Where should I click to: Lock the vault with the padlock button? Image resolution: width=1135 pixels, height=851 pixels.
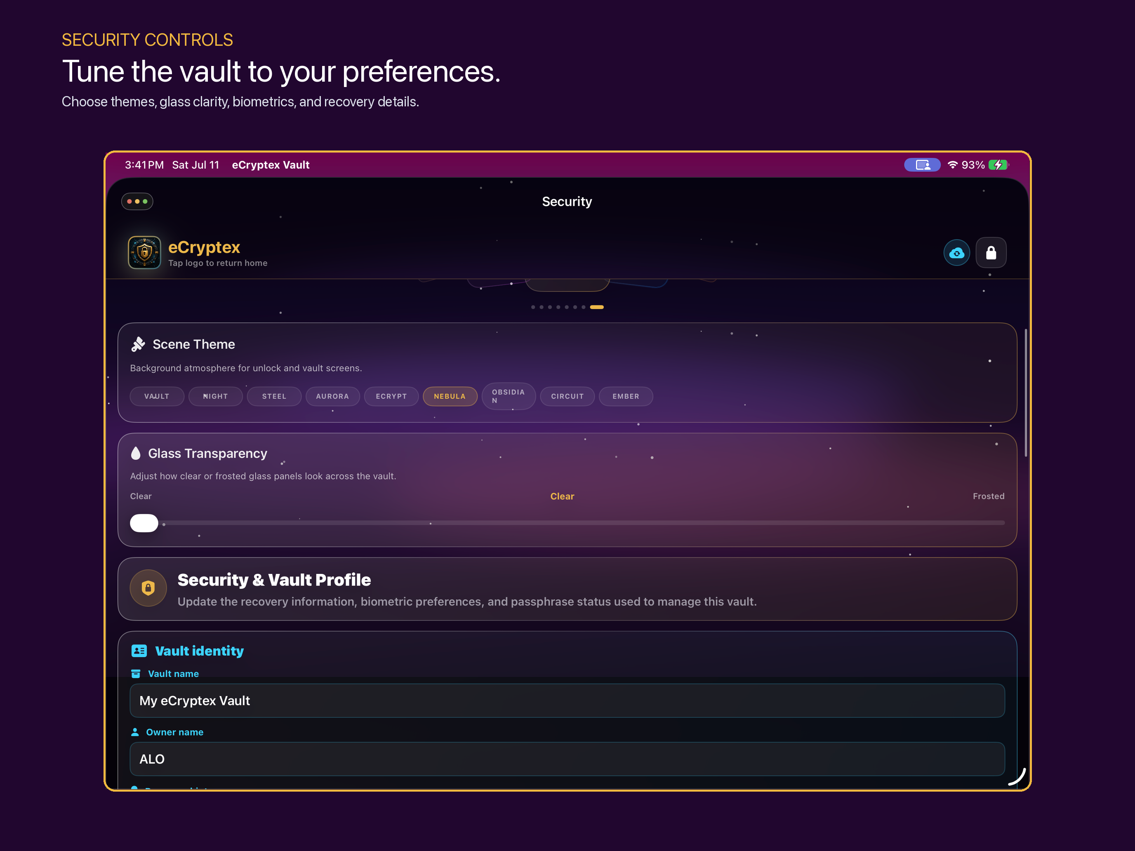click(x=991, y=253)
